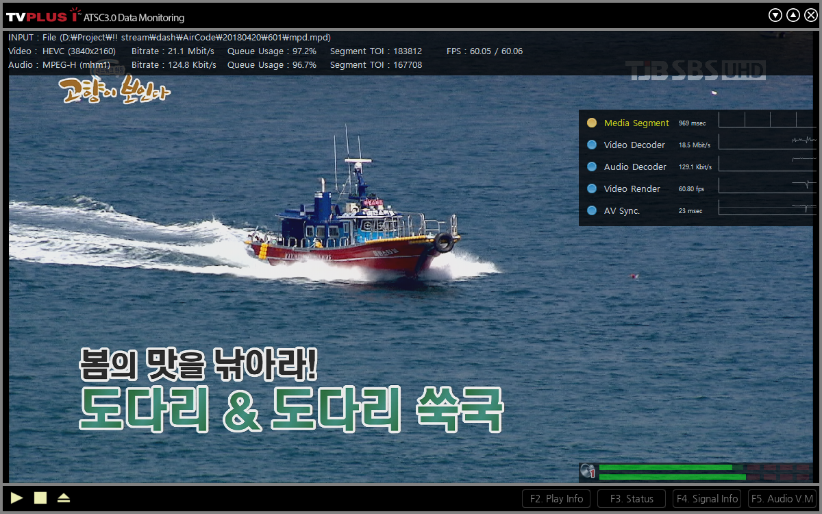Screen dimensions: 822x514
Task: Click the Video Render blue status indicator
Action: 592,189
